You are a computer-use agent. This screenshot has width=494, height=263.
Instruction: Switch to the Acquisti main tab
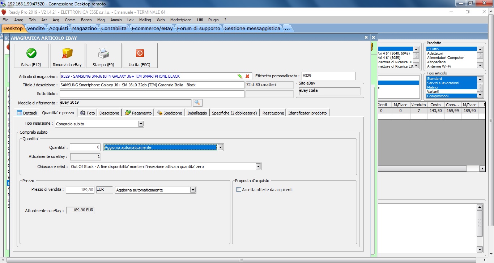click(59, 28)
